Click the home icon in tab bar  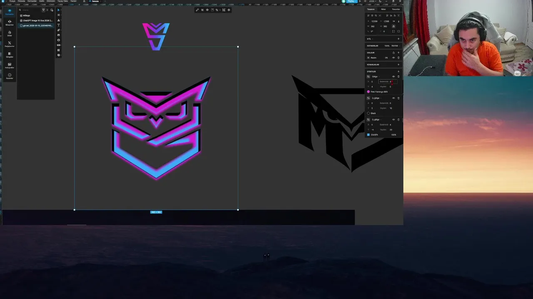84,1
